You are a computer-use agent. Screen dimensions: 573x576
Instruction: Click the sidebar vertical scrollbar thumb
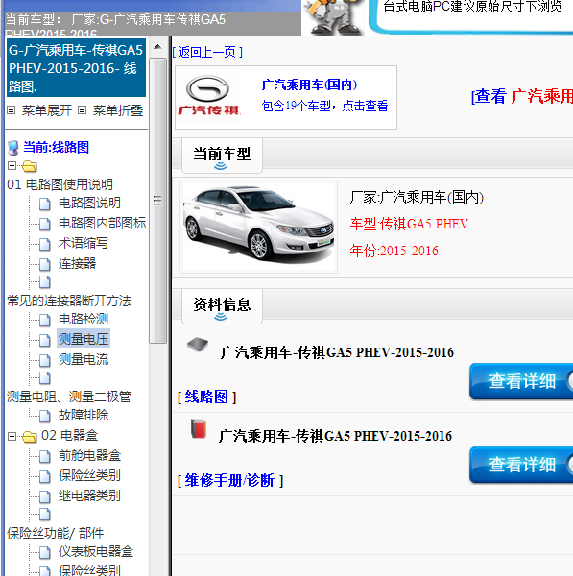[x=158, y=201]
